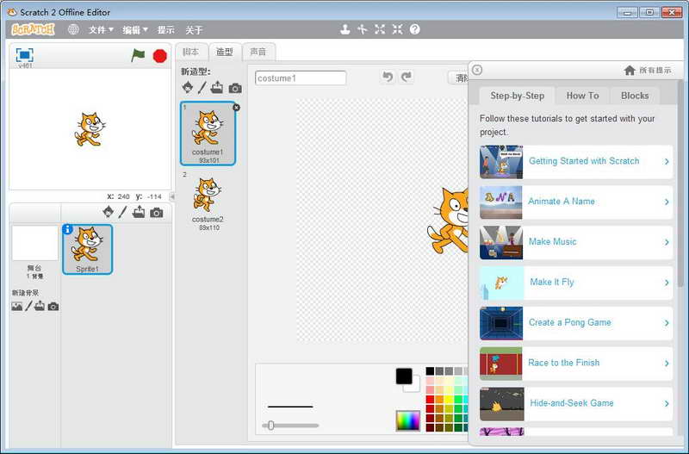Click the green flag to start
689x454 pixels.
coord(138,55)
